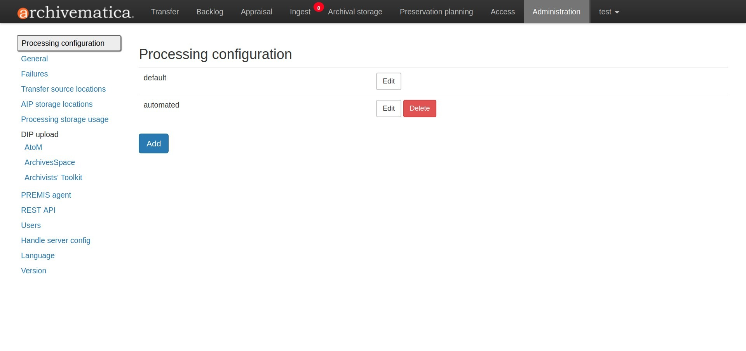Select the Language settings link
Screen dimensions: 746x351
click(38, 255)
